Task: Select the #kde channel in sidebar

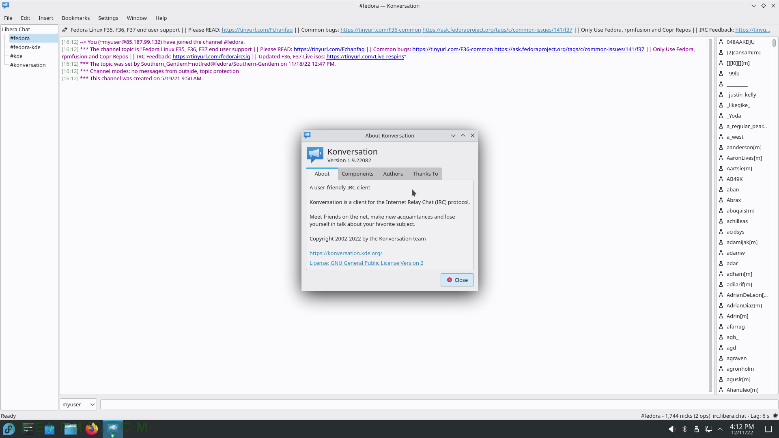Action: (16, 56)
